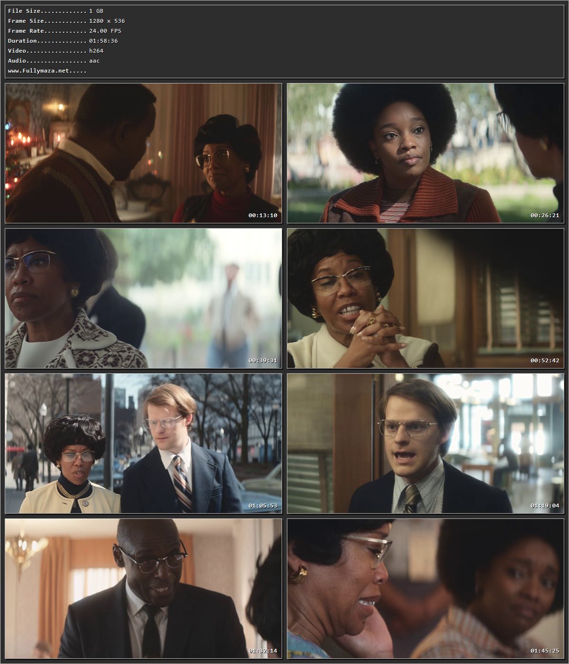Open the thumbnail stamped 01:32:14
Screen dimensions: 569x664
click(143, 589)
